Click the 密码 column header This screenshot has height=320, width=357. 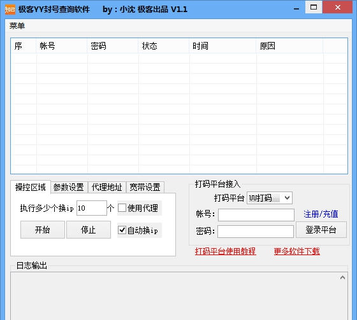pyautogui.click(x=113, y=46)
